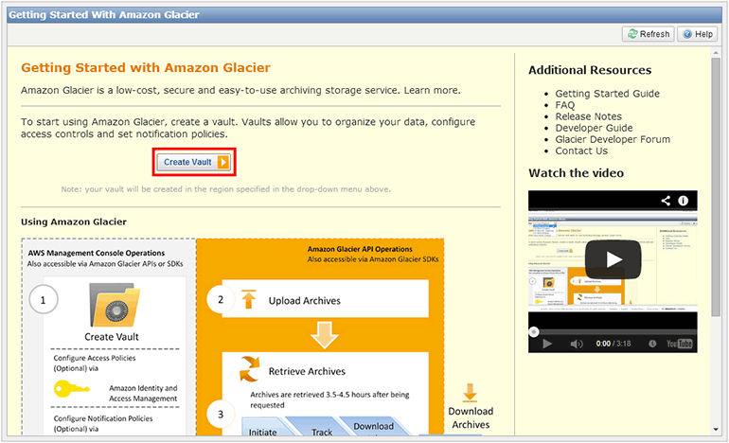Open the FAQ link
Viewport: 729px width, 443px height.
566,105
